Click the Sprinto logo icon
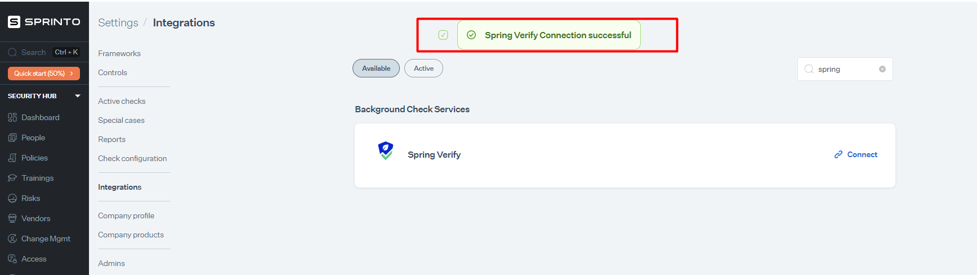The image size is (977, 275). [14, 22]
